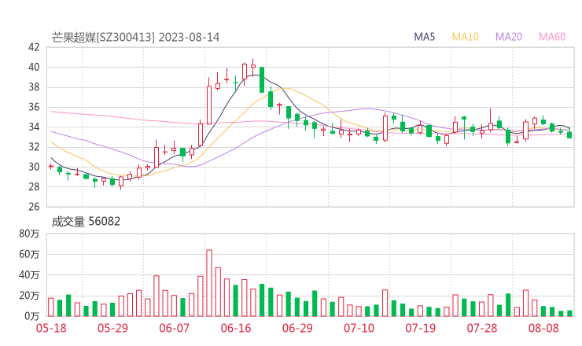The image size is (582, 346).
Task: Click the 06-16 date axis label
Action: (236, 328)
